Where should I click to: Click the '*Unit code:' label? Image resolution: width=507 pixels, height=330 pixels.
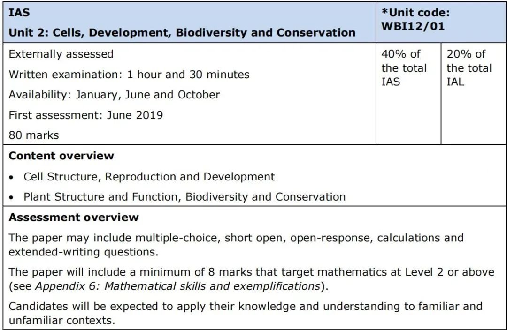[415, 13]
